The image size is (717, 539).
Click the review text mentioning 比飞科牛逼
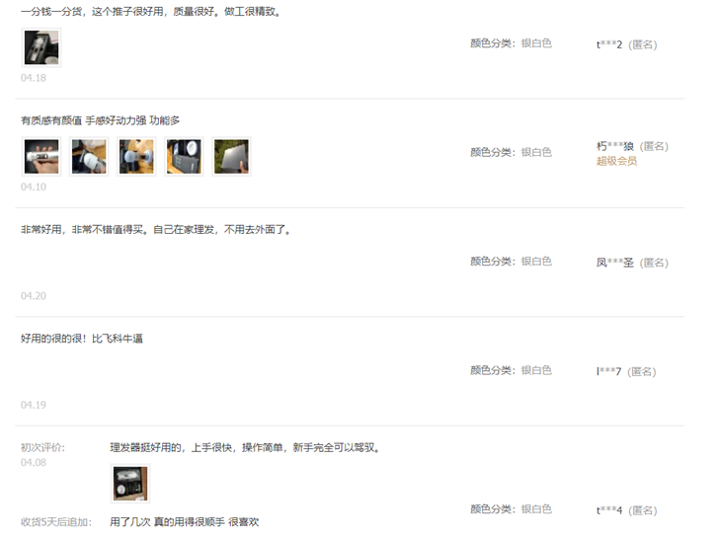click(x=82, y=339)
